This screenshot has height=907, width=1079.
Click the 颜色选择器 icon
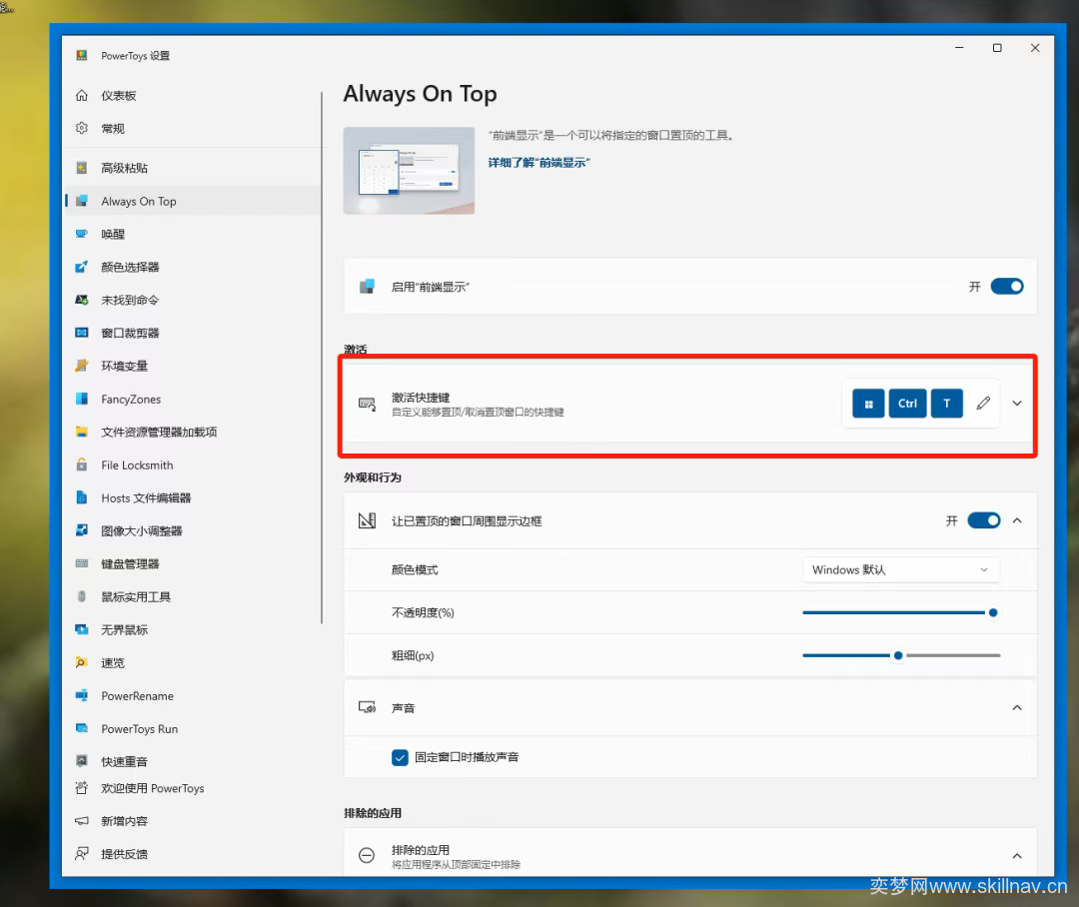pos(82,267)
